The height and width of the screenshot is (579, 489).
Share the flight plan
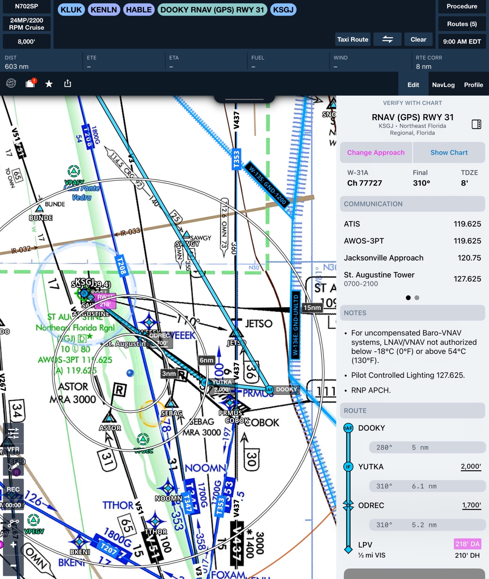68,83
